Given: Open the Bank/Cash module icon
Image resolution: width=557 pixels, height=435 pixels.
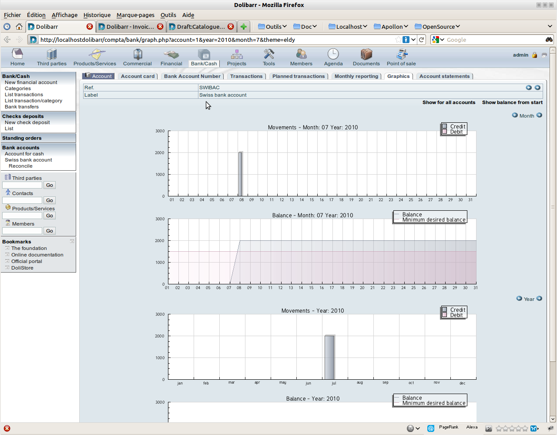Looking at the screenshot, I should pyautogui.click(x=204, y=54).
